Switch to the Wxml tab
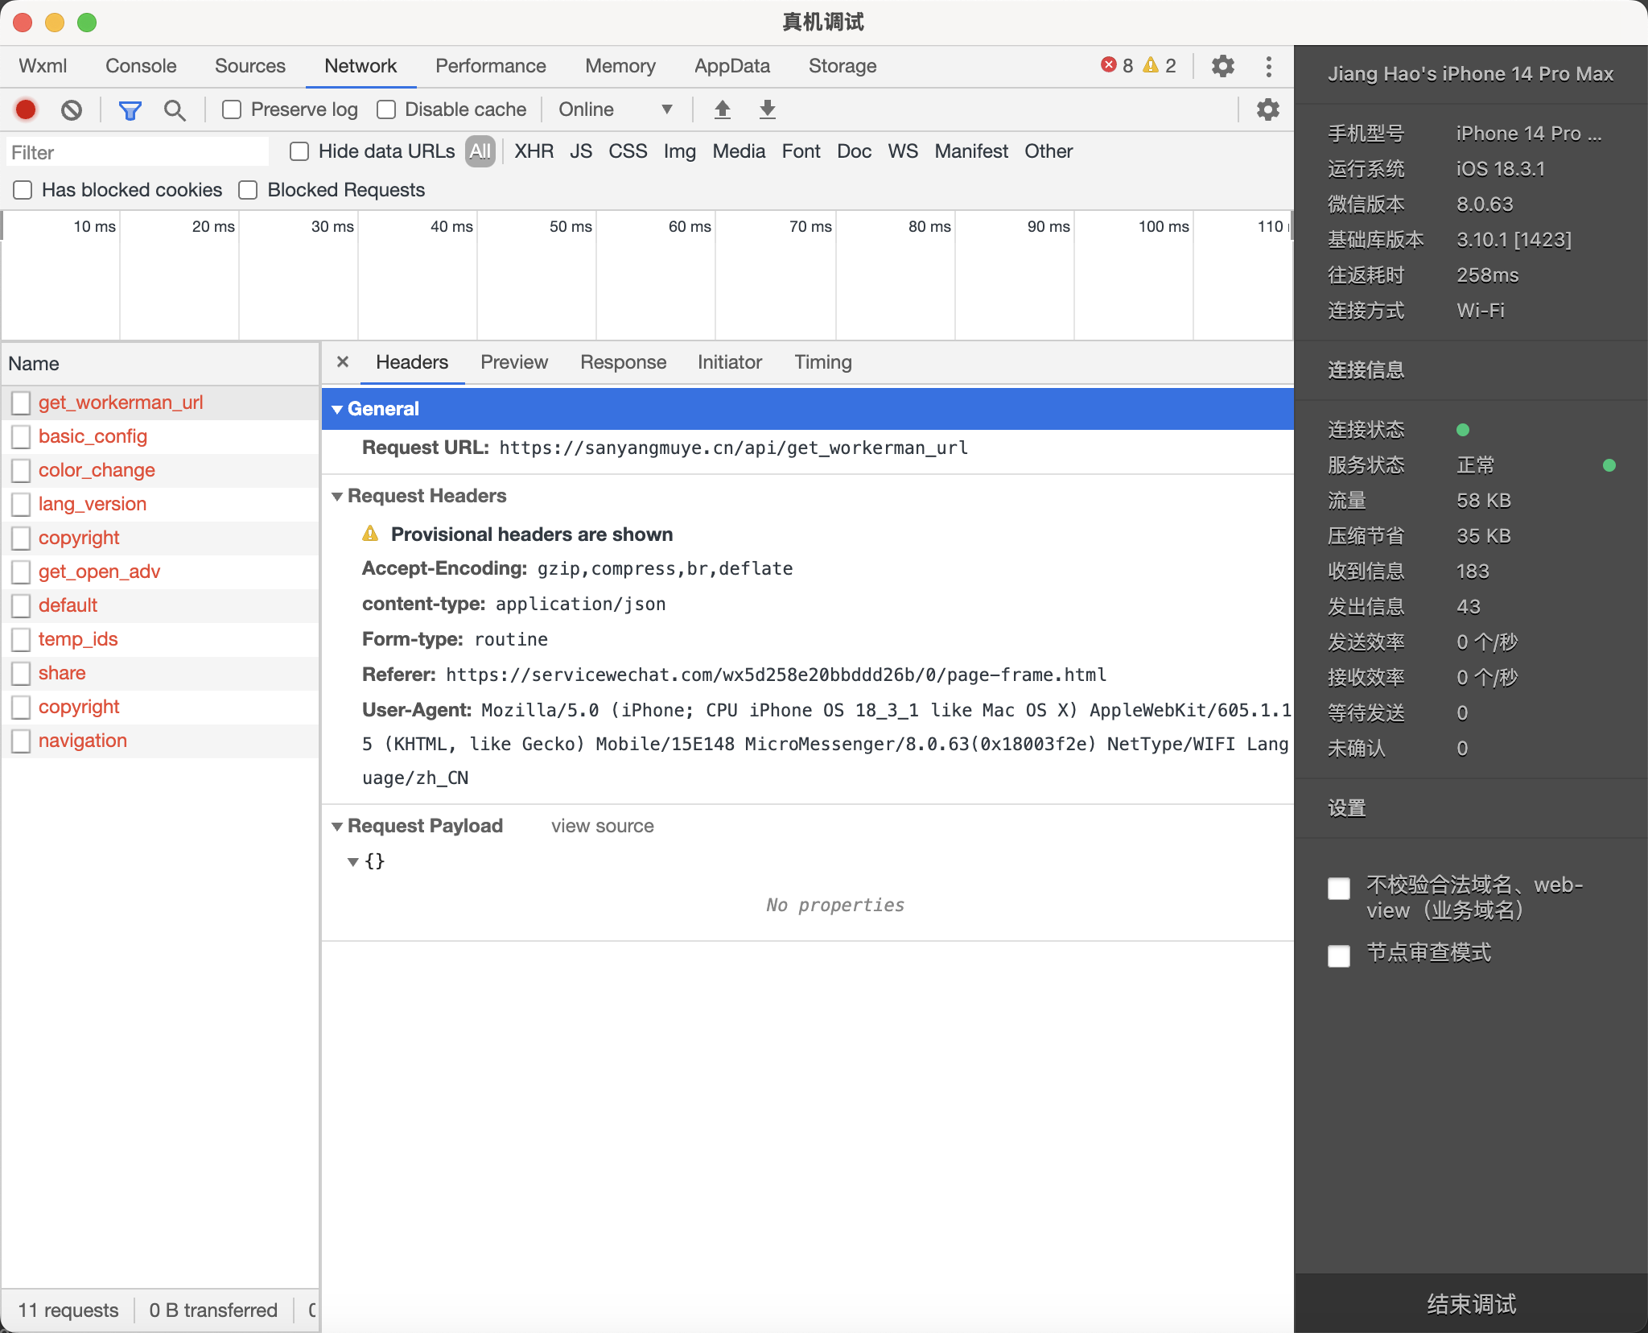The image size is (1648, 1333). click(x=43, y=66)
